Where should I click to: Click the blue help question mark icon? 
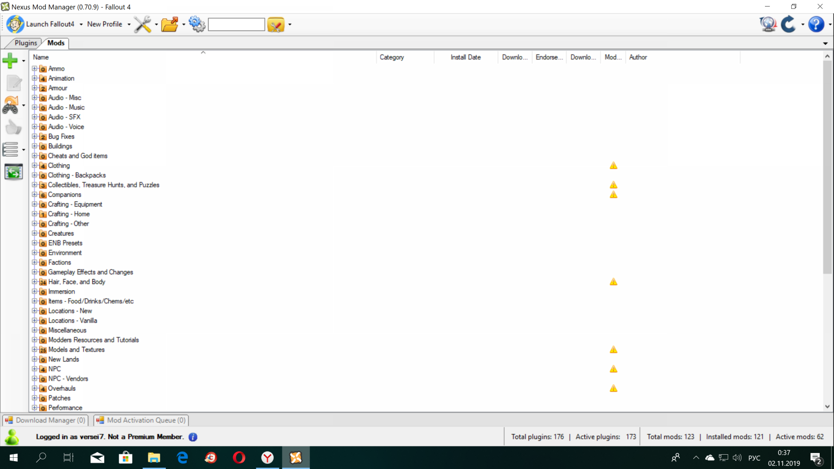(816, 24)
